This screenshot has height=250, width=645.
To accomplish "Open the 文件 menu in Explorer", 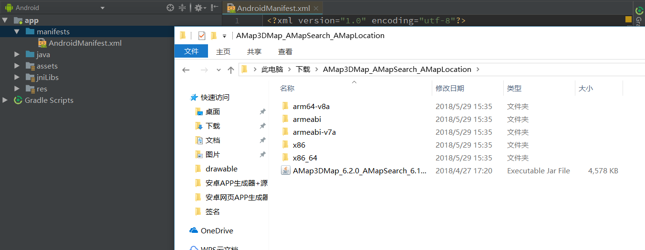I will 191,51.
